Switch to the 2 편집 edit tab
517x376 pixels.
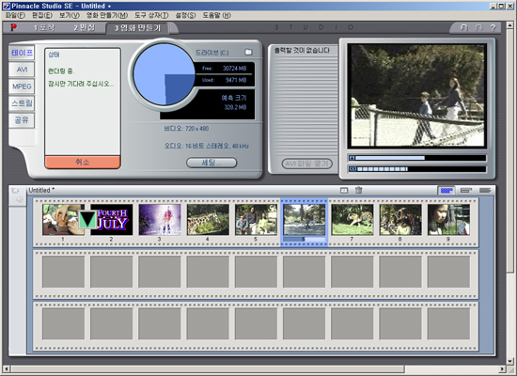tap(84, 27)
